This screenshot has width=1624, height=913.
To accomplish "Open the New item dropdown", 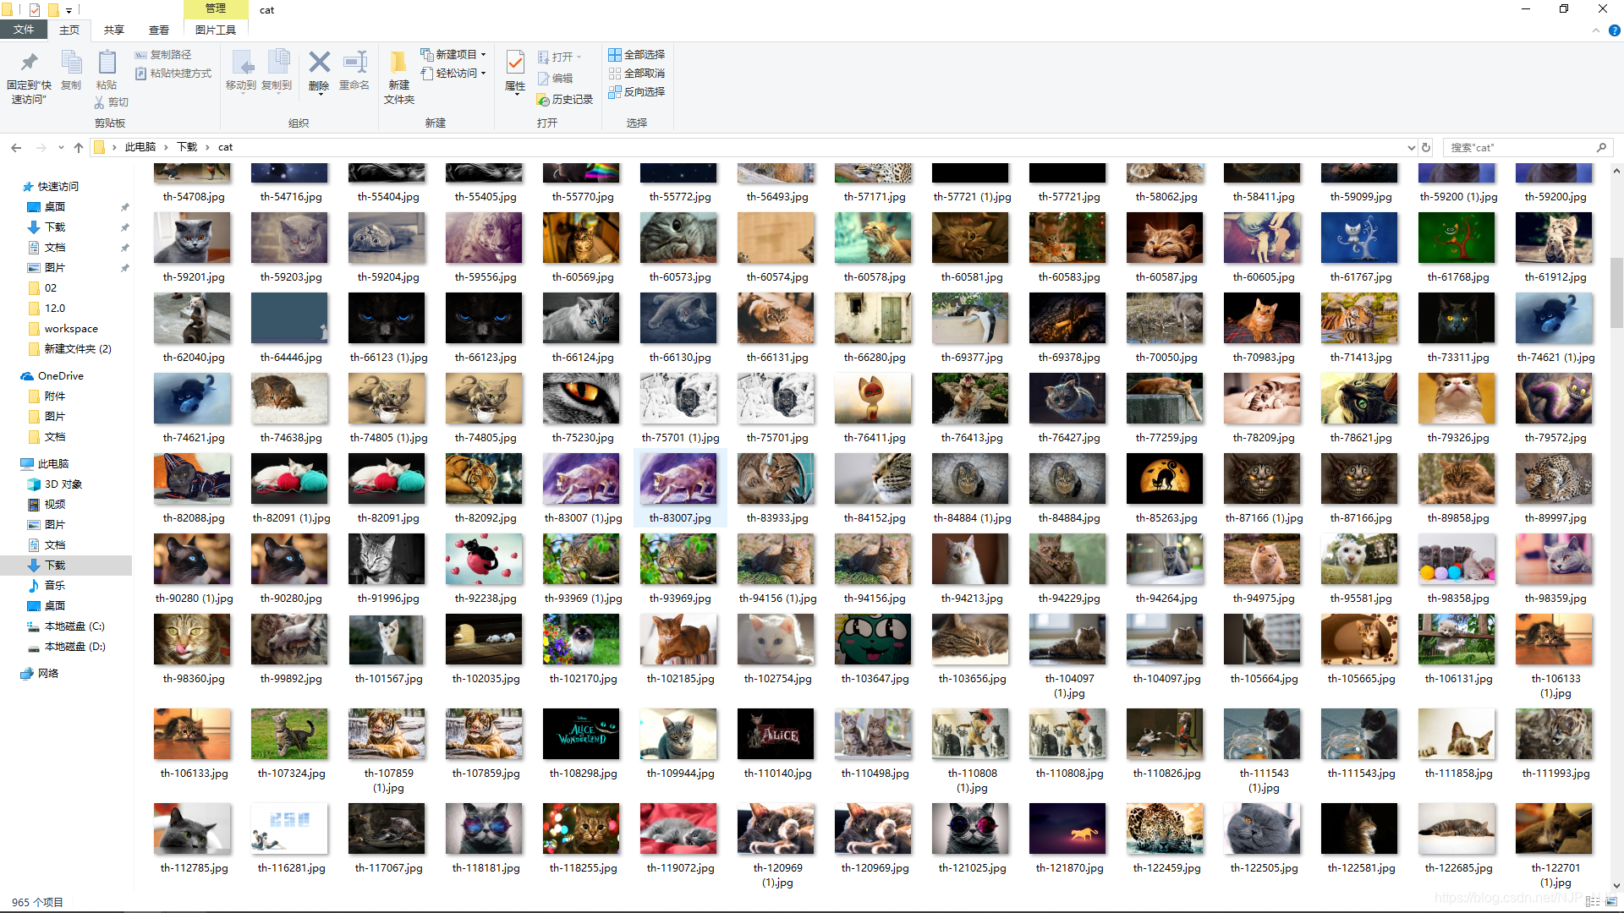I will 453,54.
